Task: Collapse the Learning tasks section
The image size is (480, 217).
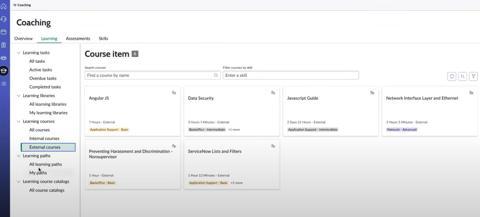Action: pyautogui.click(x=19, y=53)
